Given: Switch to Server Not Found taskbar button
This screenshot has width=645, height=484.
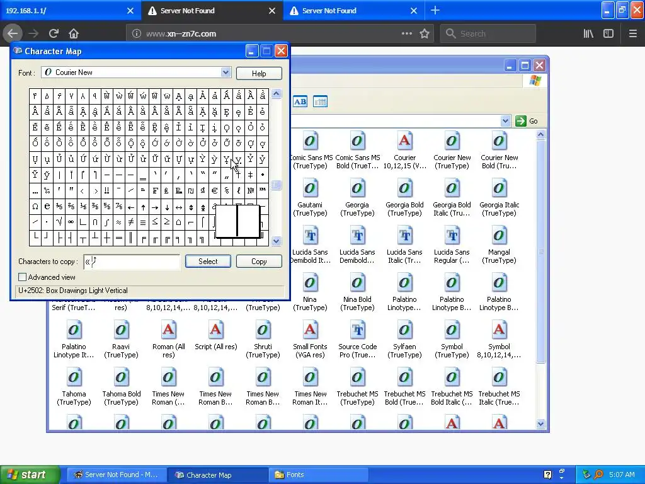Looking at the screenshot, I should 117,475.
